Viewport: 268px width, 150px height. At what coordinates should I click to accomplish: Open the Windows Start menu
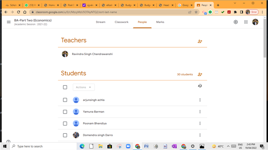point(5,146)
